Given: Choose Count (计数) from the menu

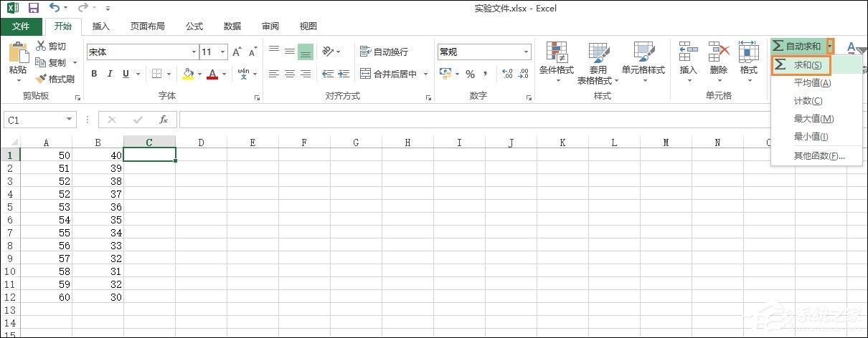Looking at the screenshot, I should click(816, 101).
